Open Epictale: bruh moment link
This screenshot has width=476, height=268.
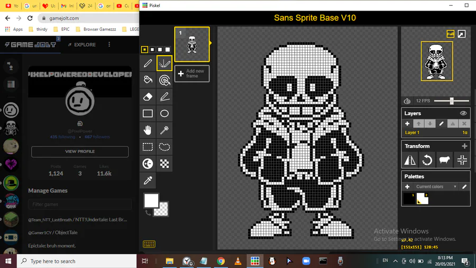coord(52,246)
